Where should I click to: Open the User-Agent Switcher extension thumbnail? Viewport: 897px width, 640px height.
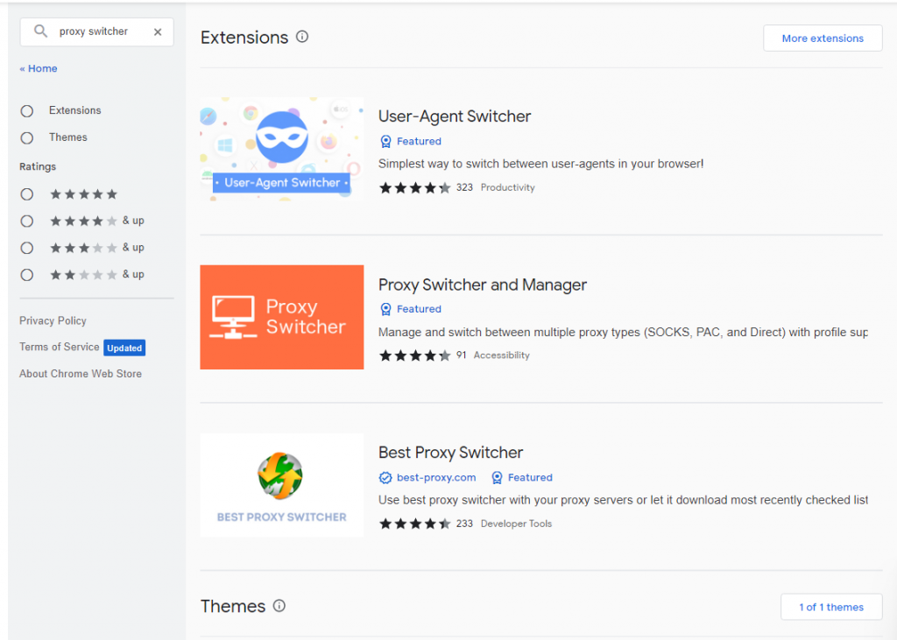click(x=281, y=148)
